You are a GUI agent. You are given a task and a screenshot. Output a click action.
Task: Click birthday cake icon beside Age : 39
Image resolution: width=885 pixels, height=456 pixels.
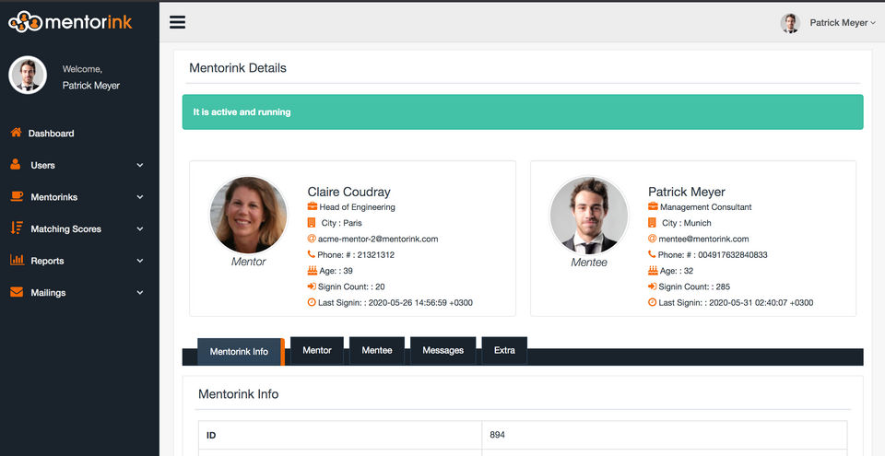313,270
